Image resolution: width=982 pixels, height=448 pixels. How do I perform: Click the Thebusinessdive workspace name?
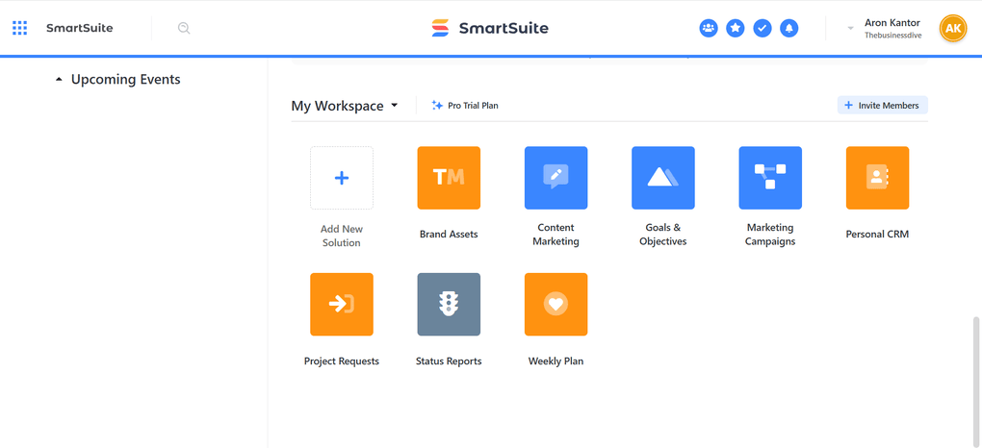[x=893, y=36]
